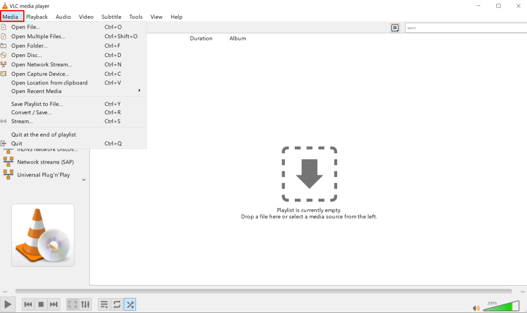The height and width of the screenshot is (313, 527).
Task: Collapse the sidebar sources list chevron
Action: tap(84, 179)
